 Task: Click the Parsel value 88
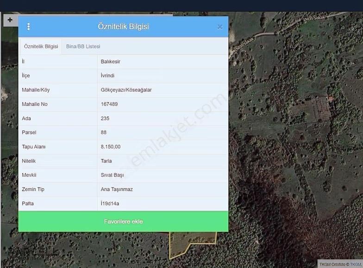[x=104, y=132]
